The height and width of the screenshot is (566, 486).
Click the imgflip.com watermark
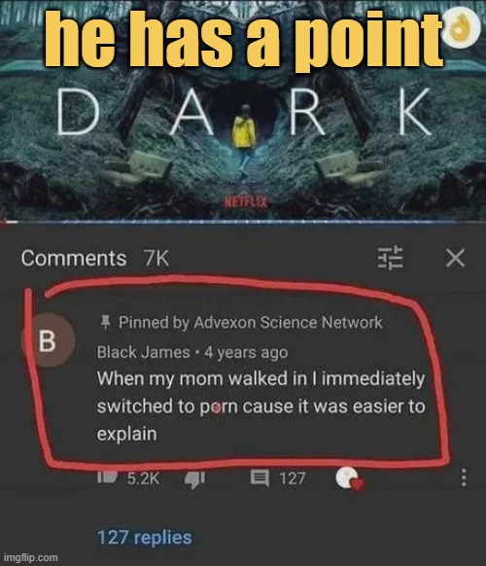[31, 557]
